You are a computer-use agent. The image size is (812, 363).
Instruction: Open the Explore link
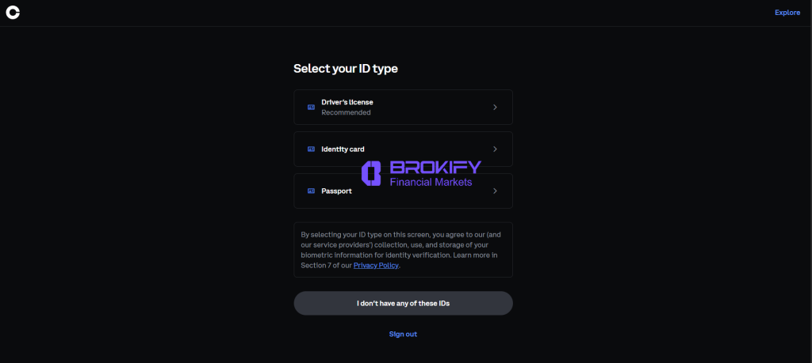[787, 13]
